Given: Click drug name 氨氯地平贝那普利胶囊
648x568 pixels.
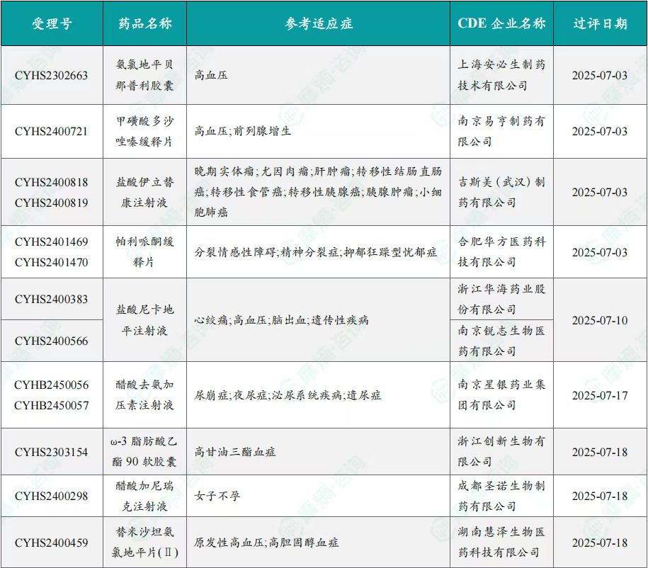Looking at the screenshot, I should 144,75.
